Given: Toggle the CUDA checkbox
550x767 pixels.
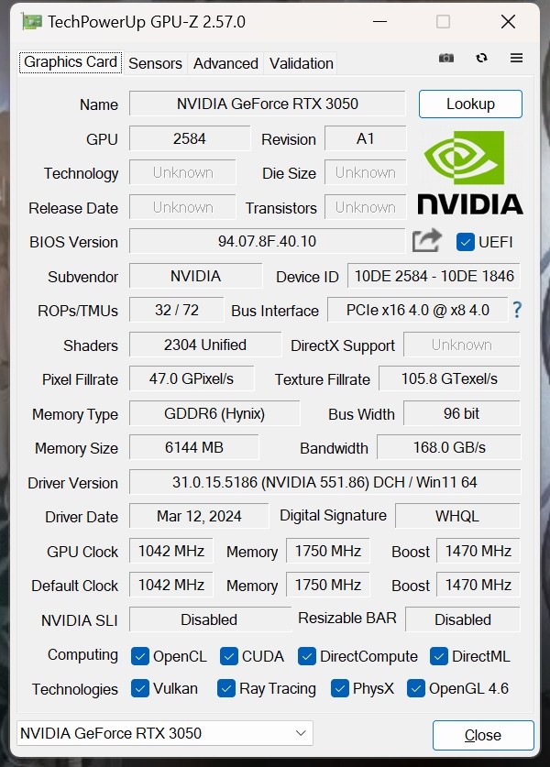Looking at the screenshot, I should 228,656.
